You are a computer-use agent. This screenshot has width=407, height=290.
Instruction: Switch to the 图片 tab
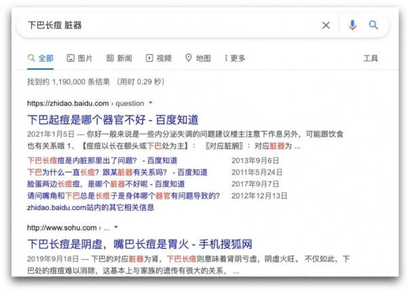(79, 58)
